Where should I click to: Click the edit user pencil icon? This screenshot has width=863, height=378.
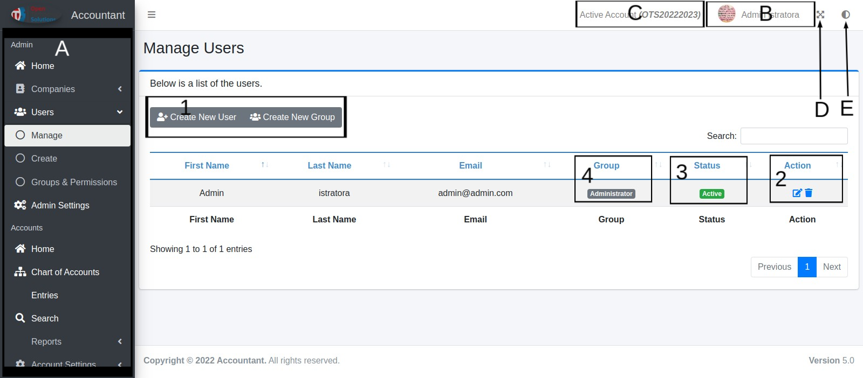pyautogui.click(x=797, y=193)
